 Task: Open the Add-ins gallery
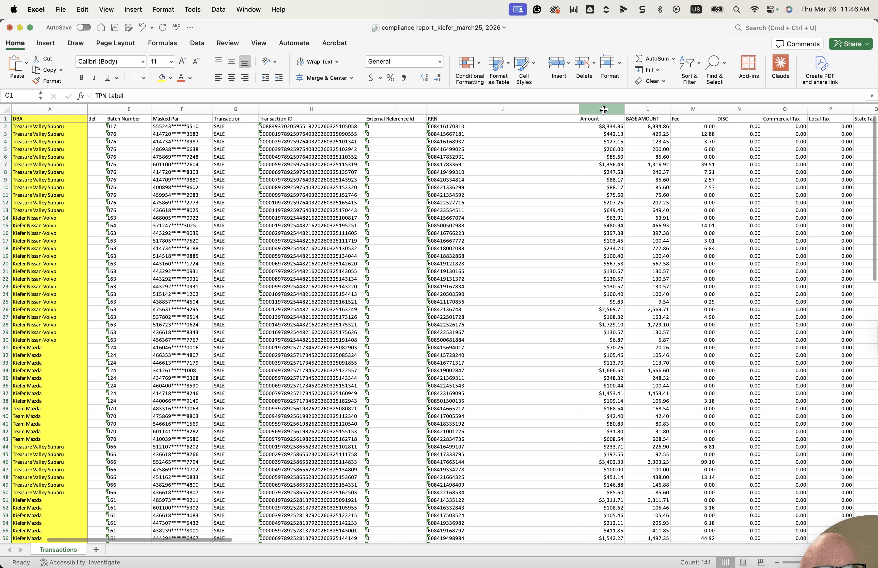(x=749, y=67)
